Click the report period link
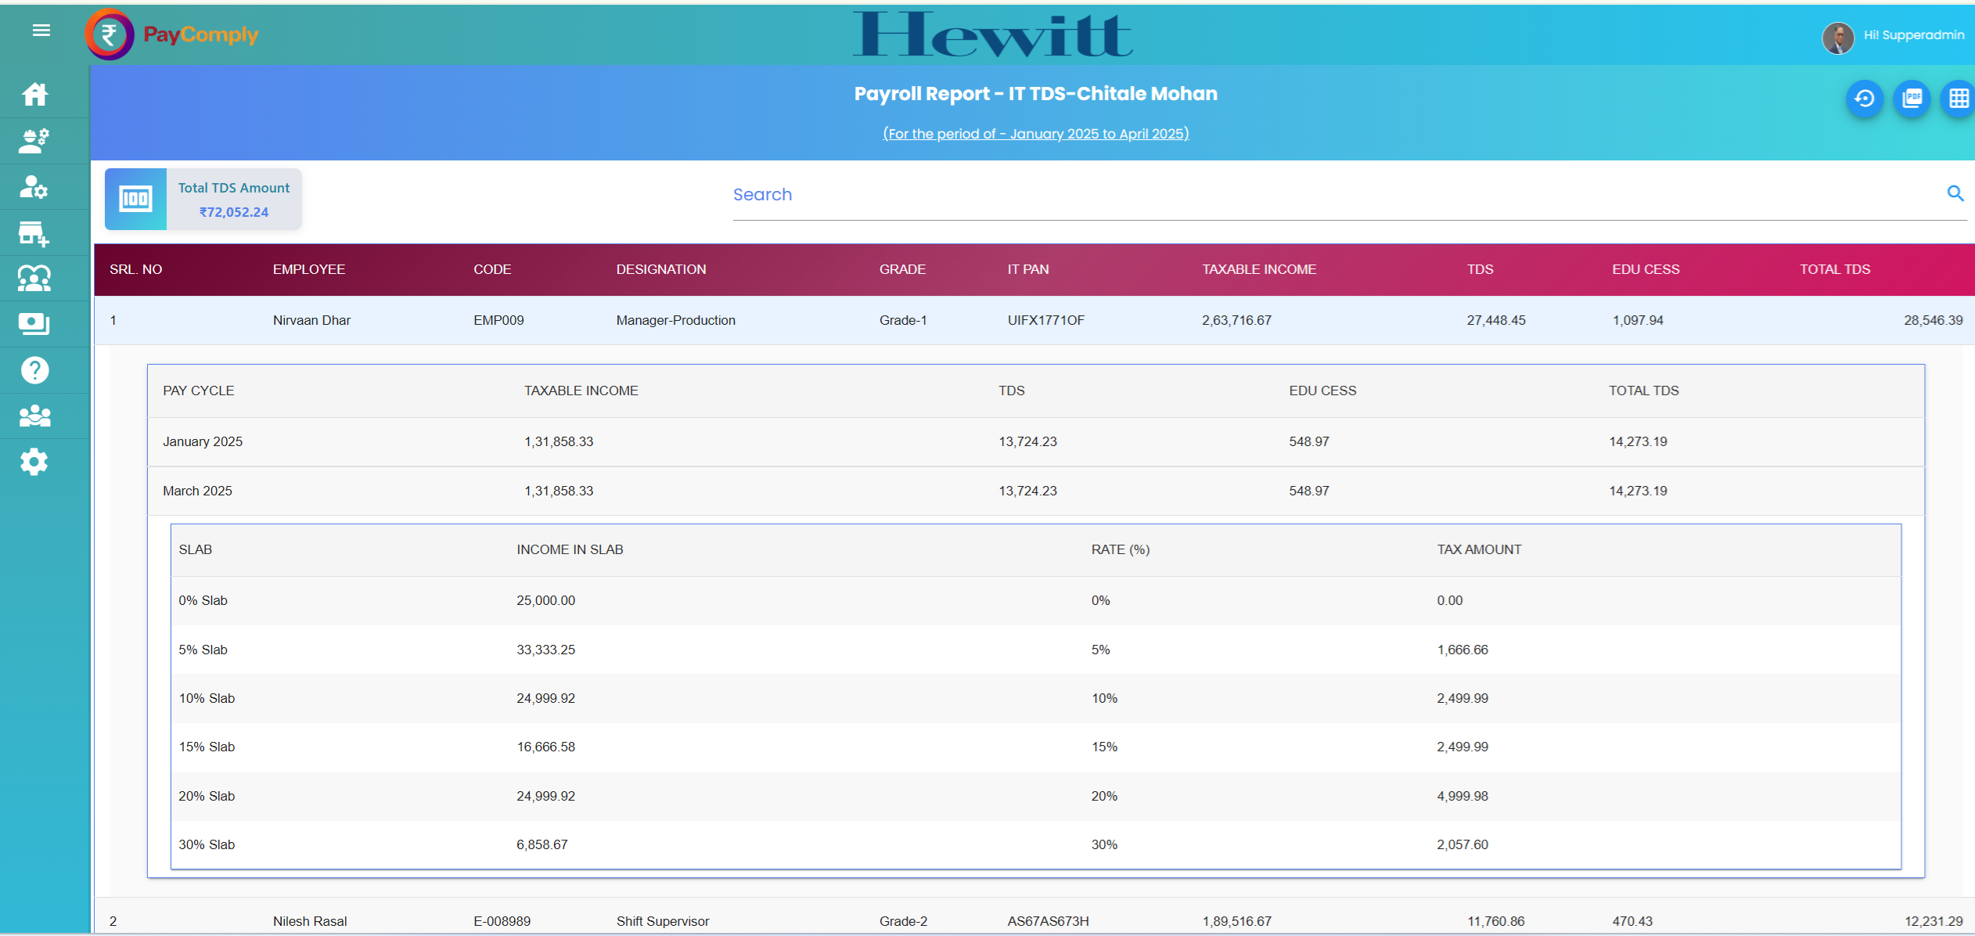 [1035, 134]
